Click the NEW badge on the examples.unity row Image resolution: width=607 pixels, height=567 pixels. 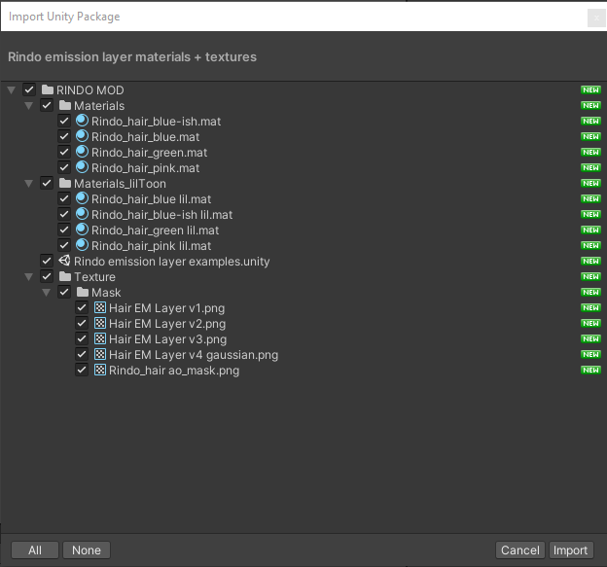590,261
